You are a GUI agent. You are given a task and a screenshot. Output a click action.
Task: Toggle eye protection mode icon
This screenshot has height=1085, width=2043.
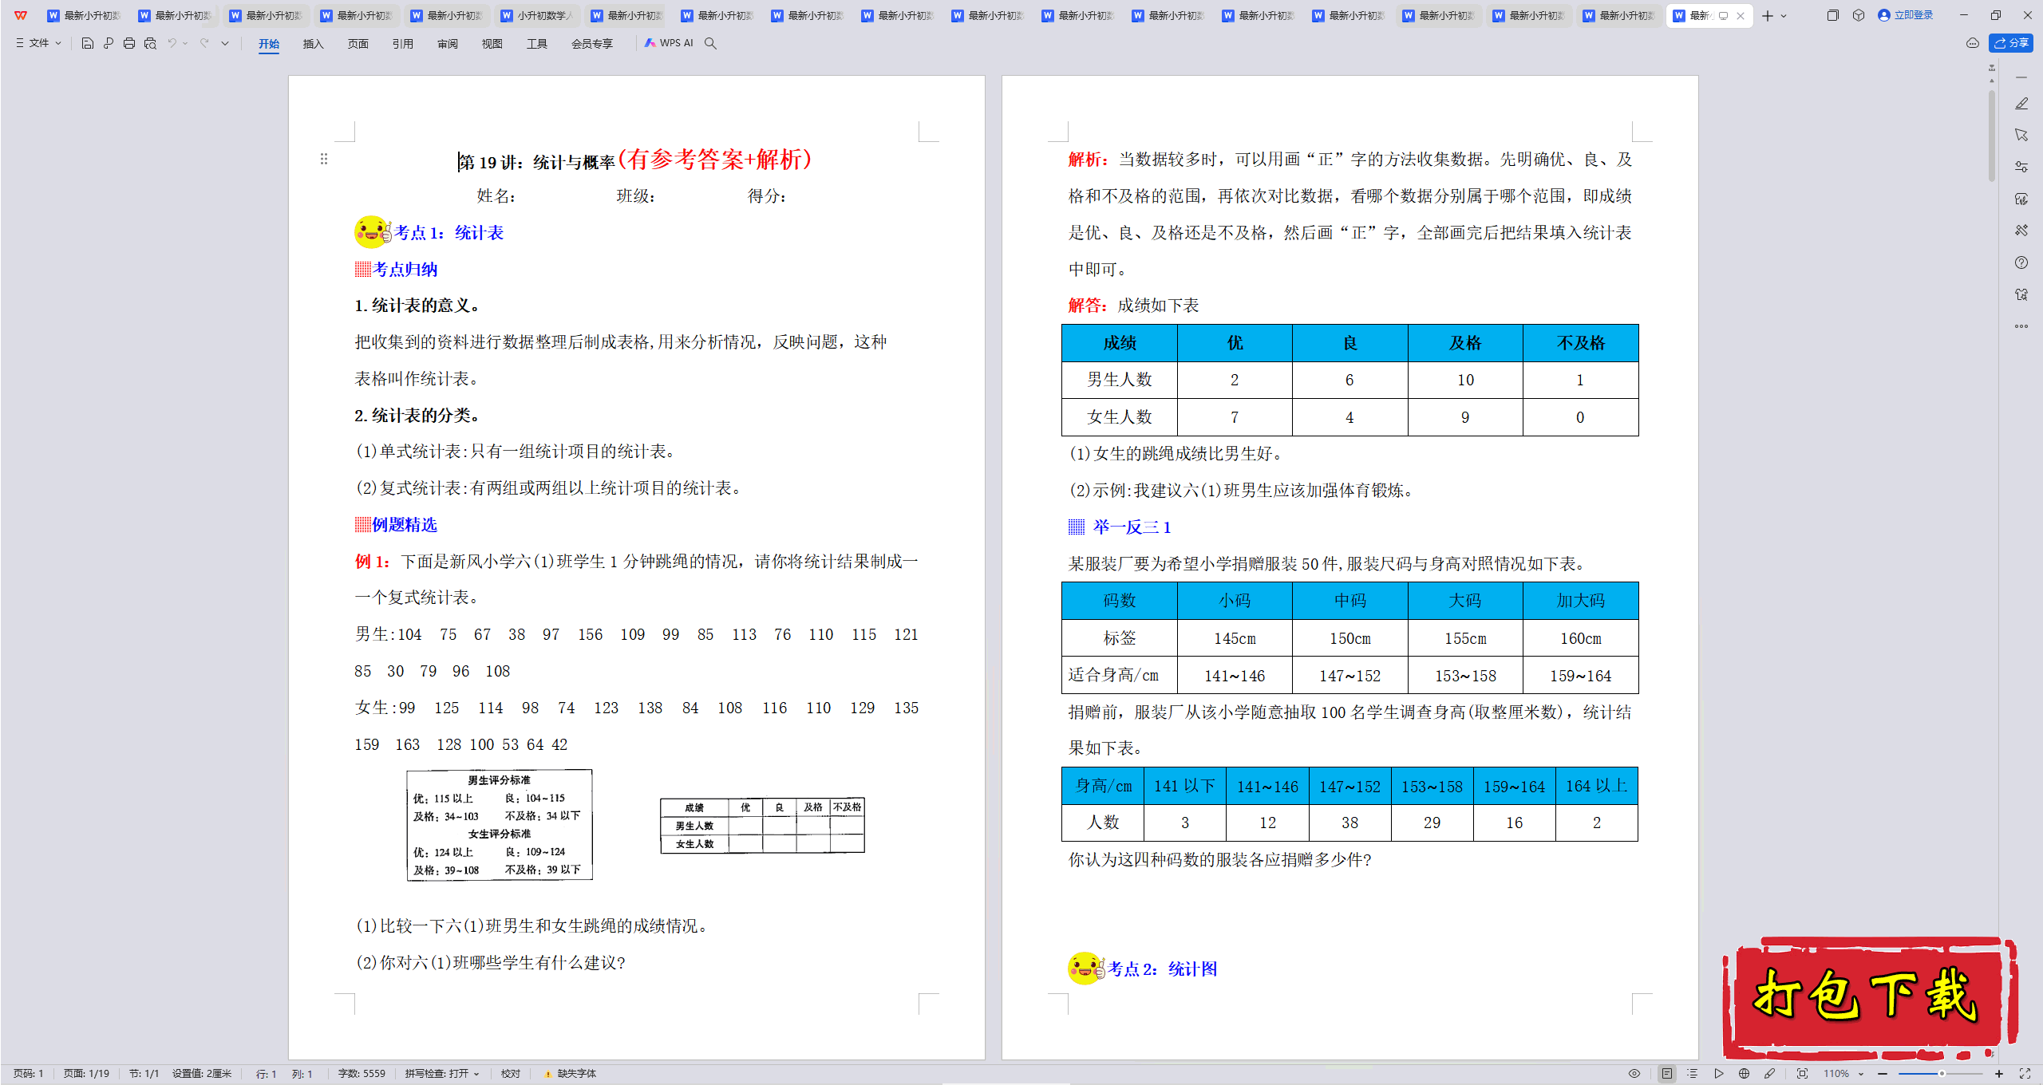(1634, 1074)
